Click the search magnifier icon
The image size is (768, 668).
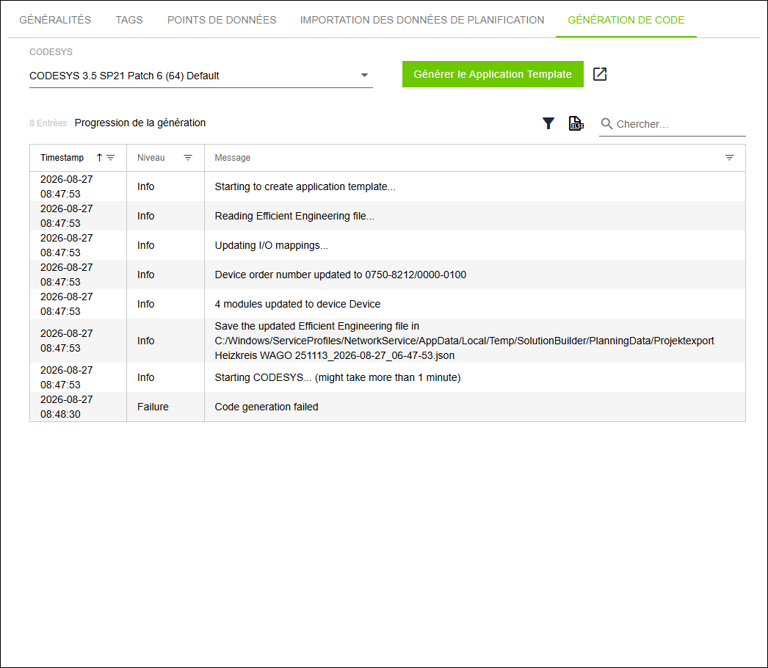click(x=606, y=124)
